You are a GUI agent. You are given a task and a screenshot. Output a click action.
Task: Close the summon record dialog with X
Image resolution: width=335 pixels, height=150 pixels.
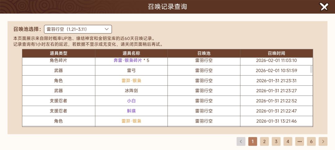click(324, 7)
